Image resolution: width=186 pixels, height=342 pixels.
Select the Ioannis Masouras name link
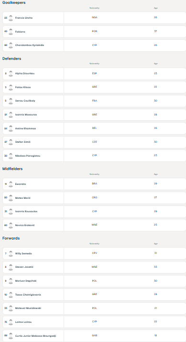tap(26, 115)
